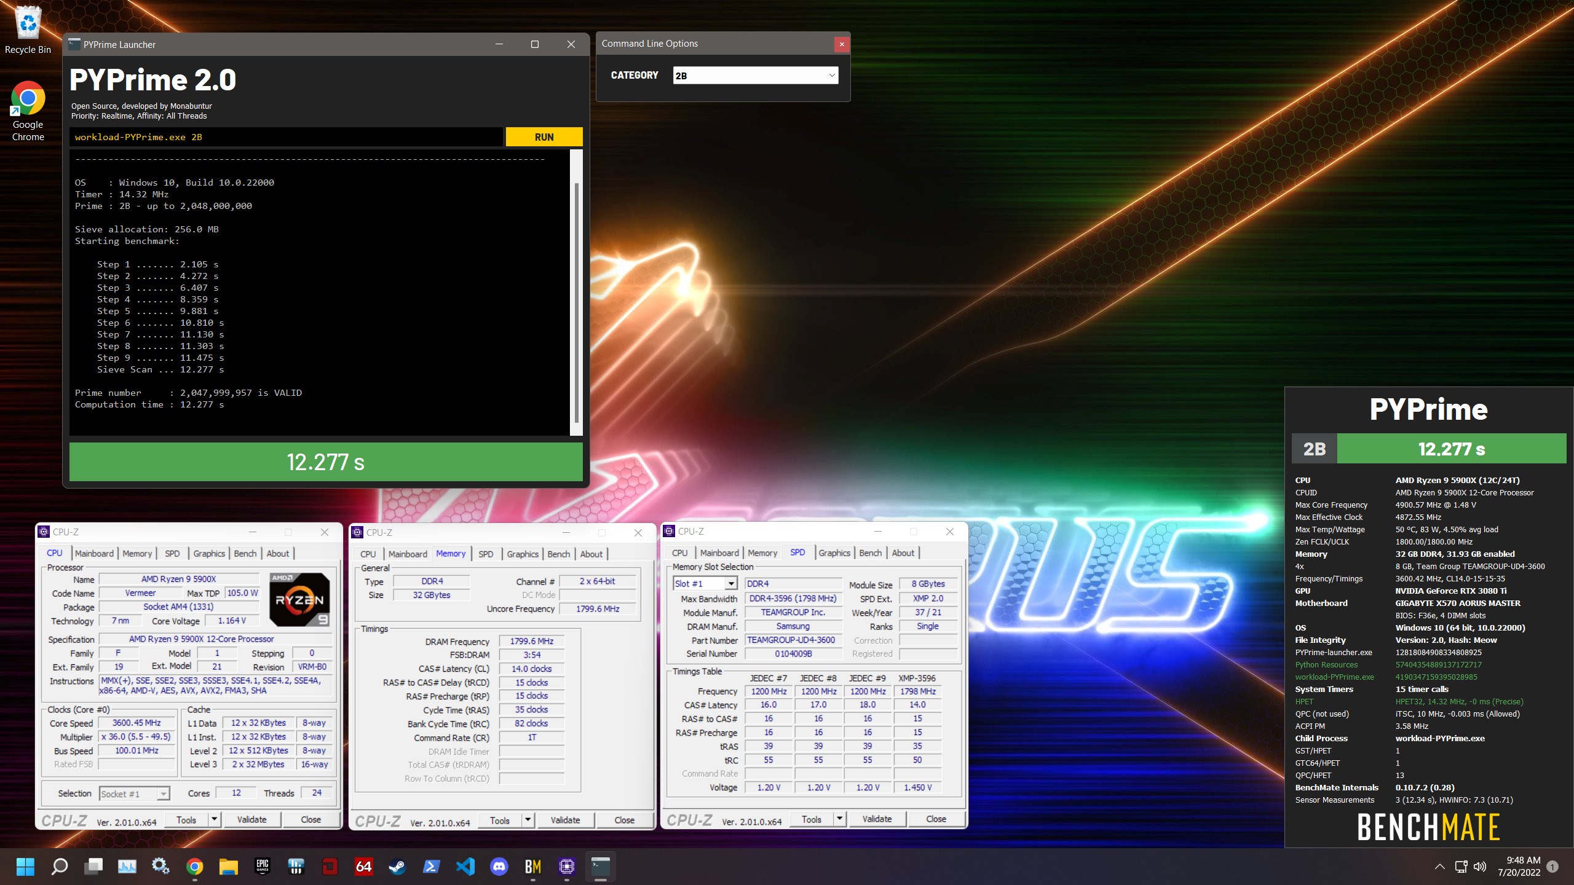
Task: Open notification center badge
Action: (x=1552, y=867)
